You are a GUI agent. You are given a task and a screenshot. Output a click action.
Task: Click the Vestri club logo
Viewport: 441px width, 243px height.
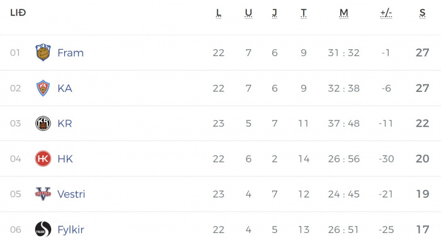[x=43, y=194]
